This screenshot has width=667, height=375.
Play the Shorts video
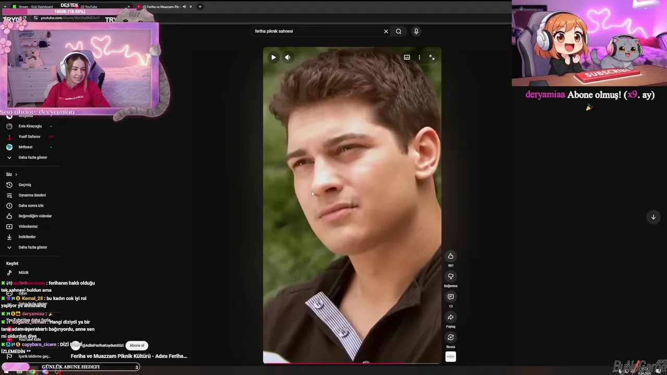tap(273, 57)
